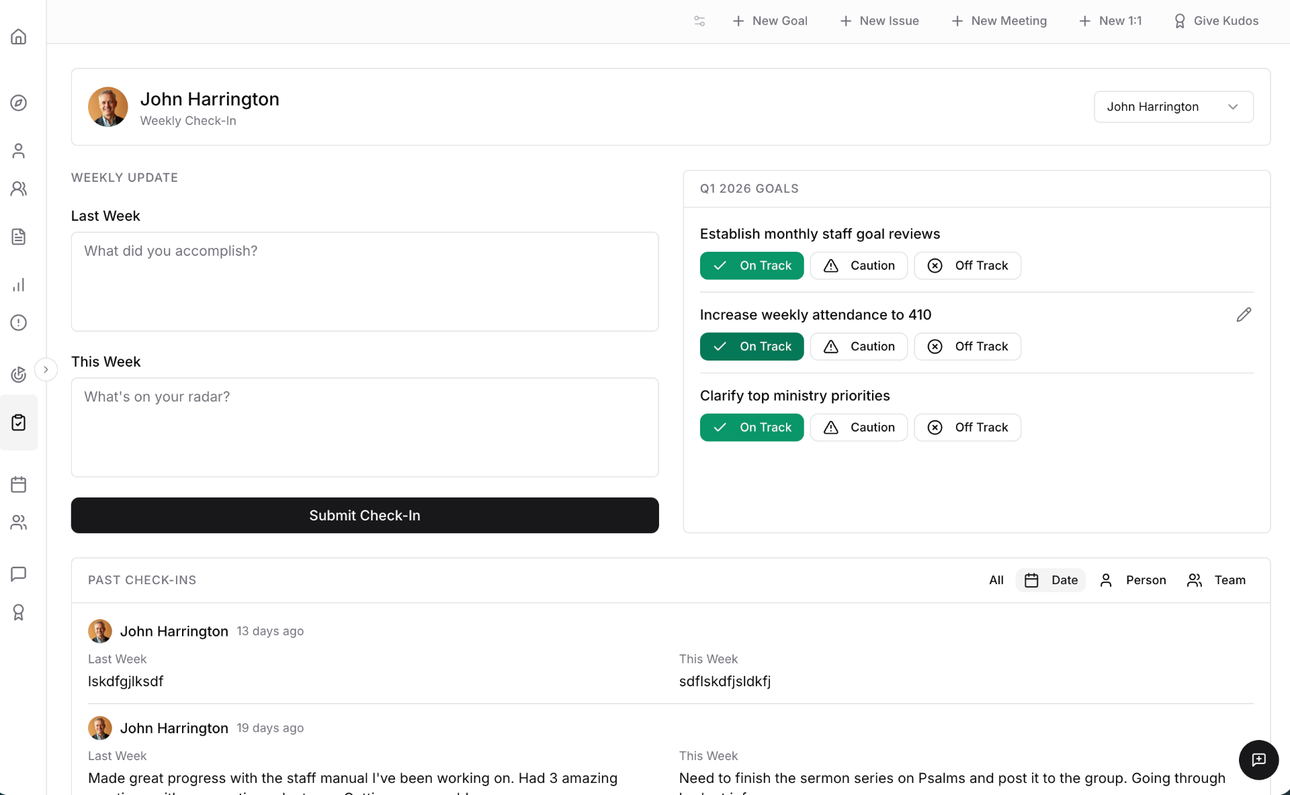Open the chat message icon in sidebar

tap(19, 573)
